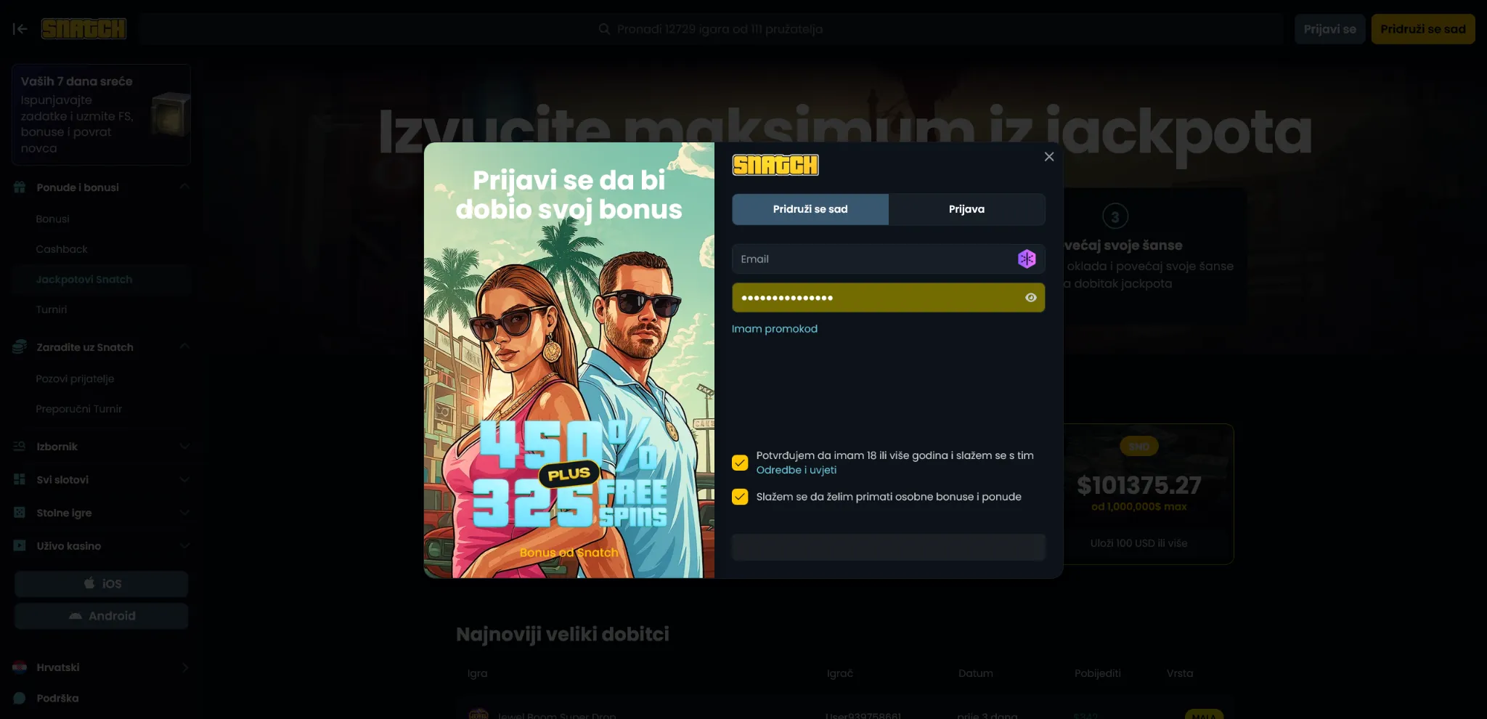Open Pozovi prijatelje in the sidebar

75,379
